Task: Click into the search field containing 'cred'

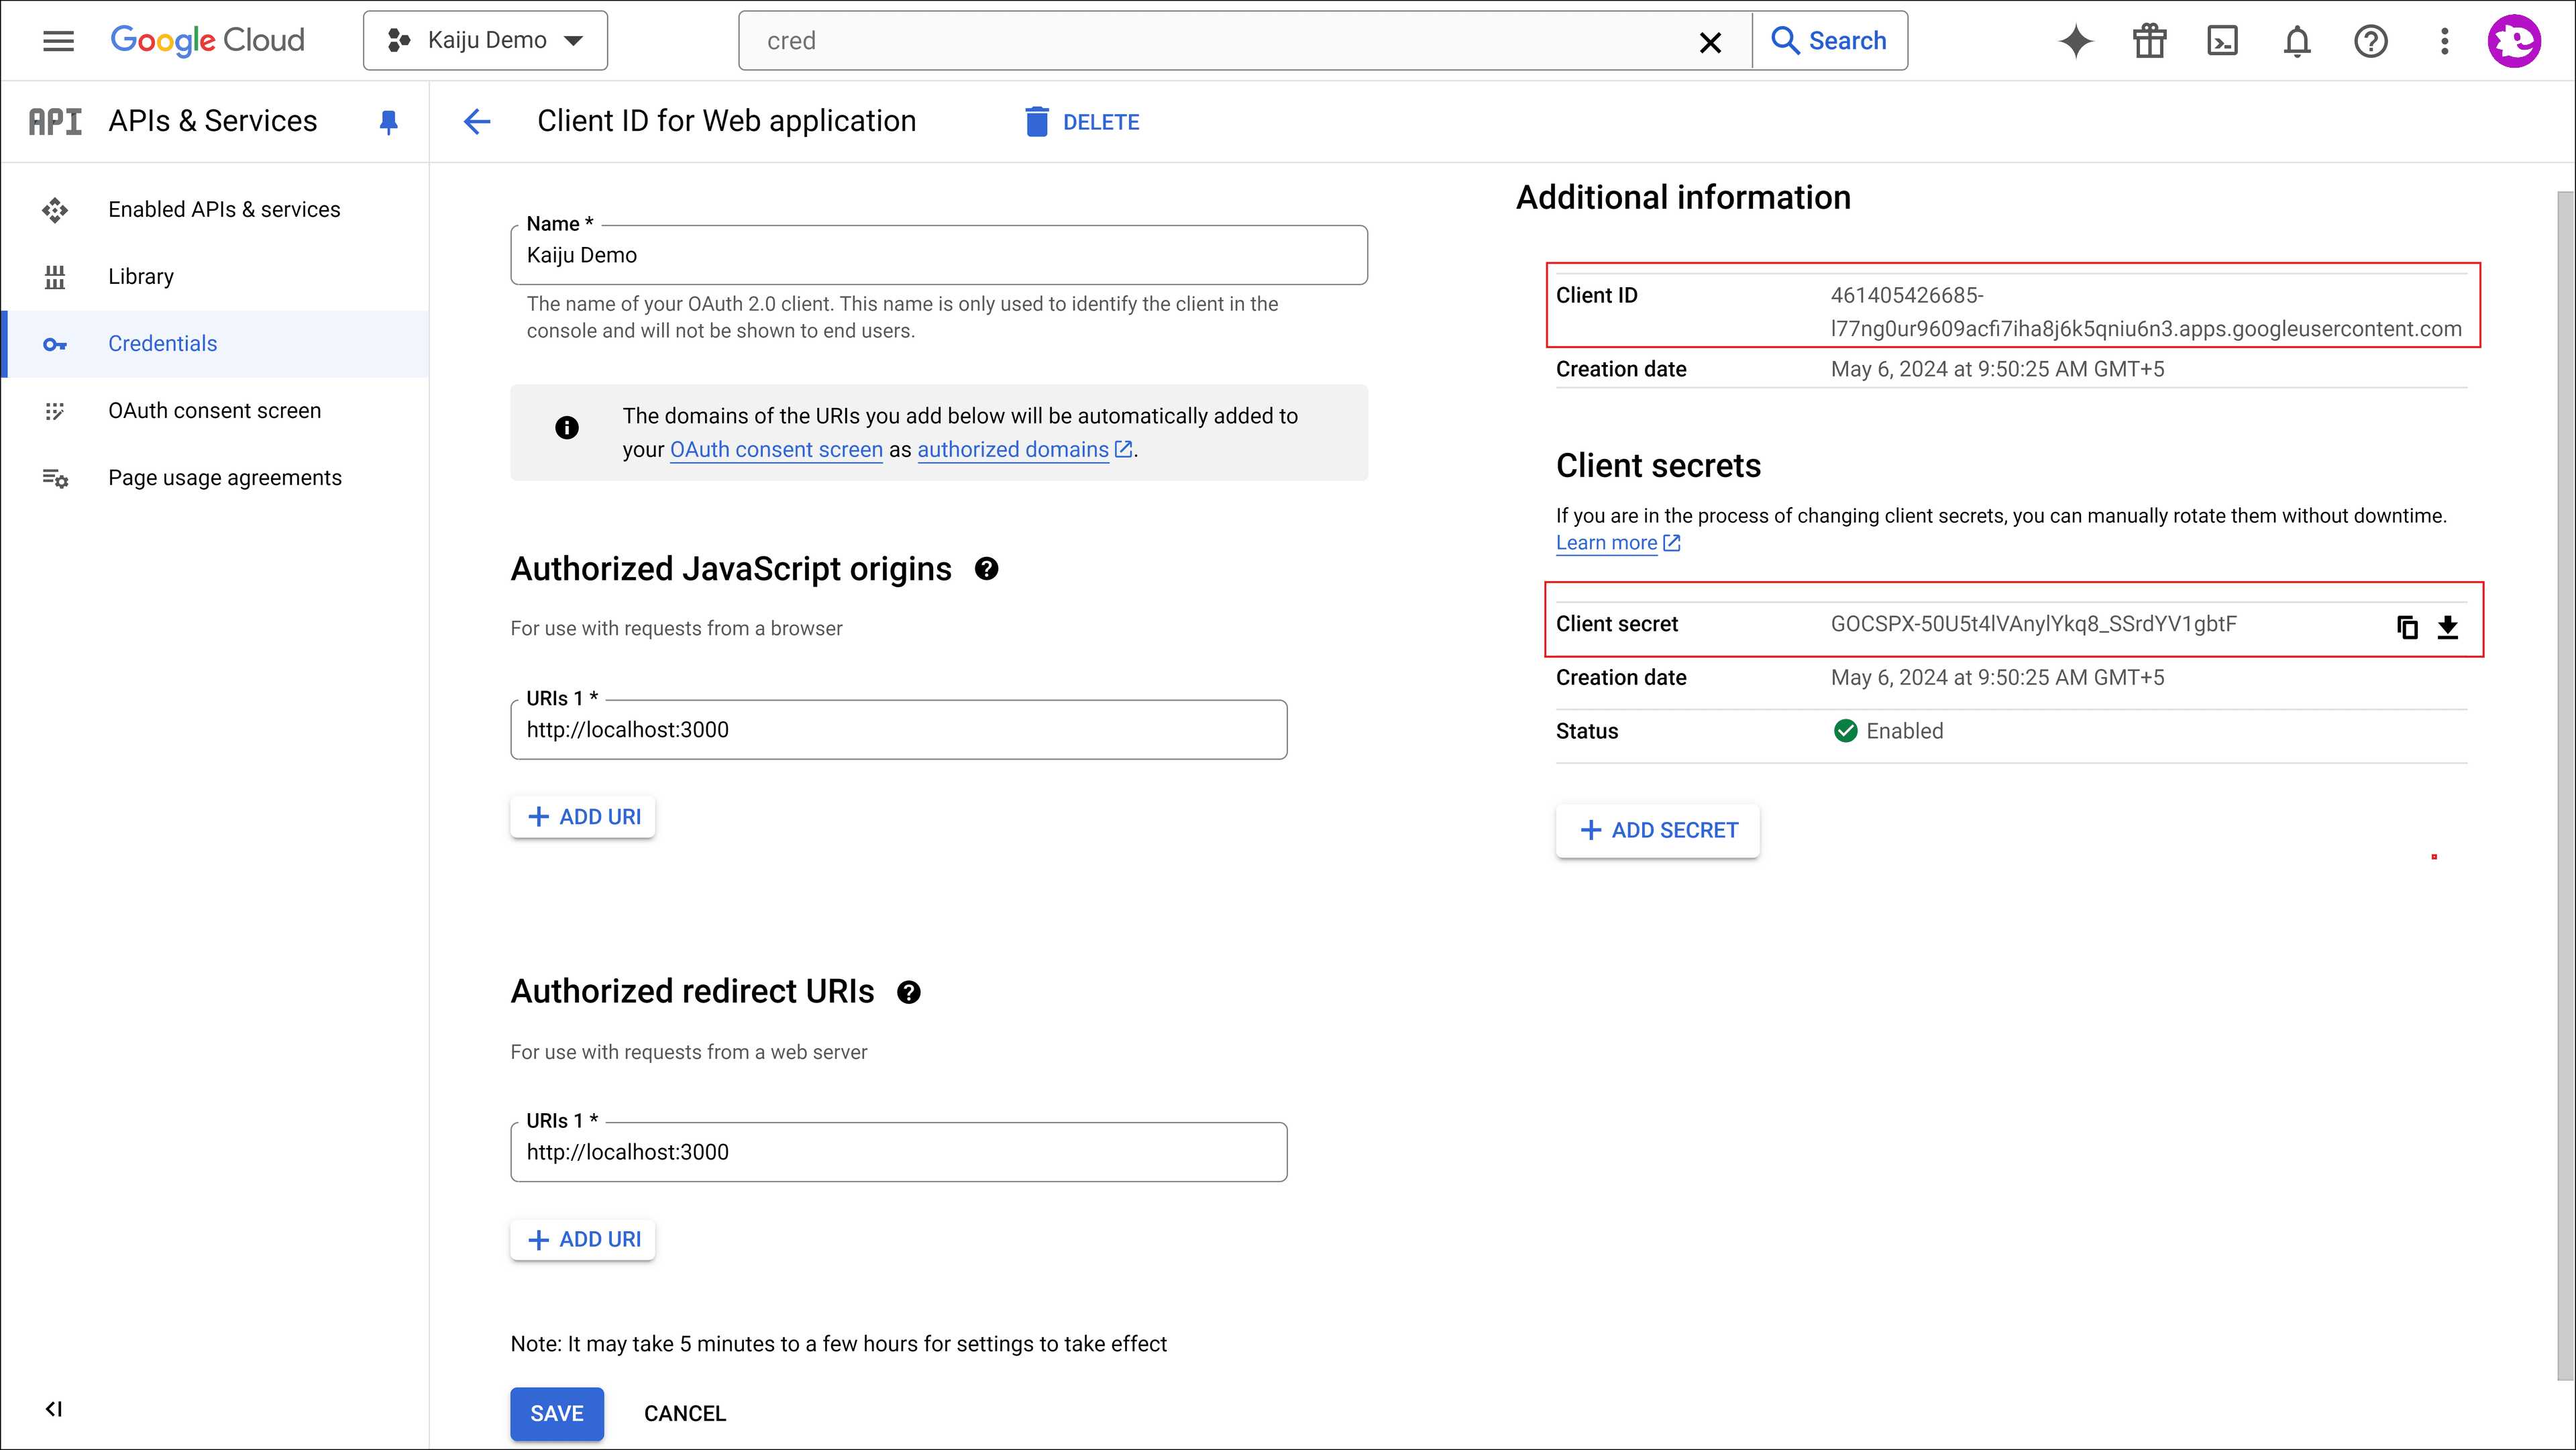Action: [1215, 41]
